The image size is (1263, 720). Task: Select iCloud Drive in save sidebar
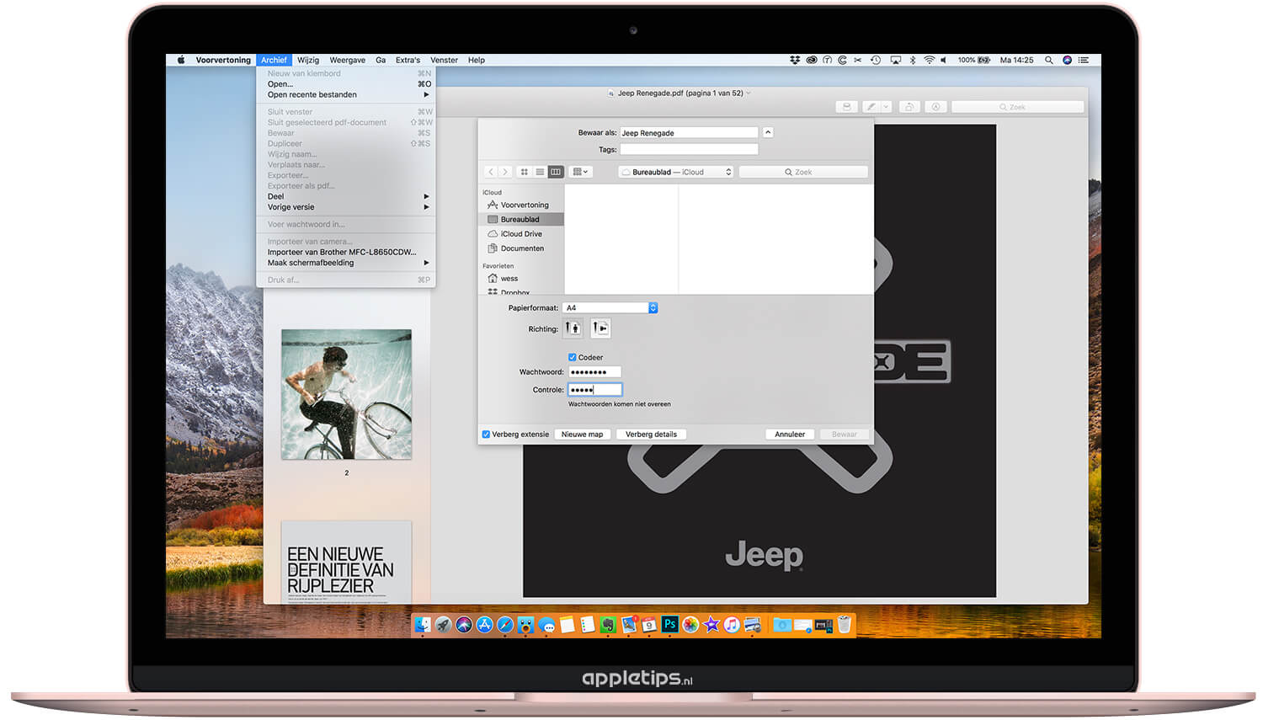[x=521, y=234]
